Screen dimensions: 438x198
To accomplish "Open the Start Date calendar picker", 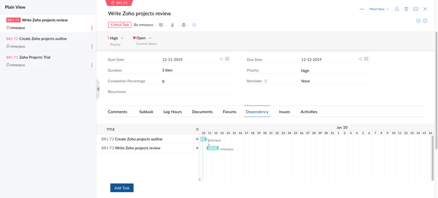I will 227,59.
